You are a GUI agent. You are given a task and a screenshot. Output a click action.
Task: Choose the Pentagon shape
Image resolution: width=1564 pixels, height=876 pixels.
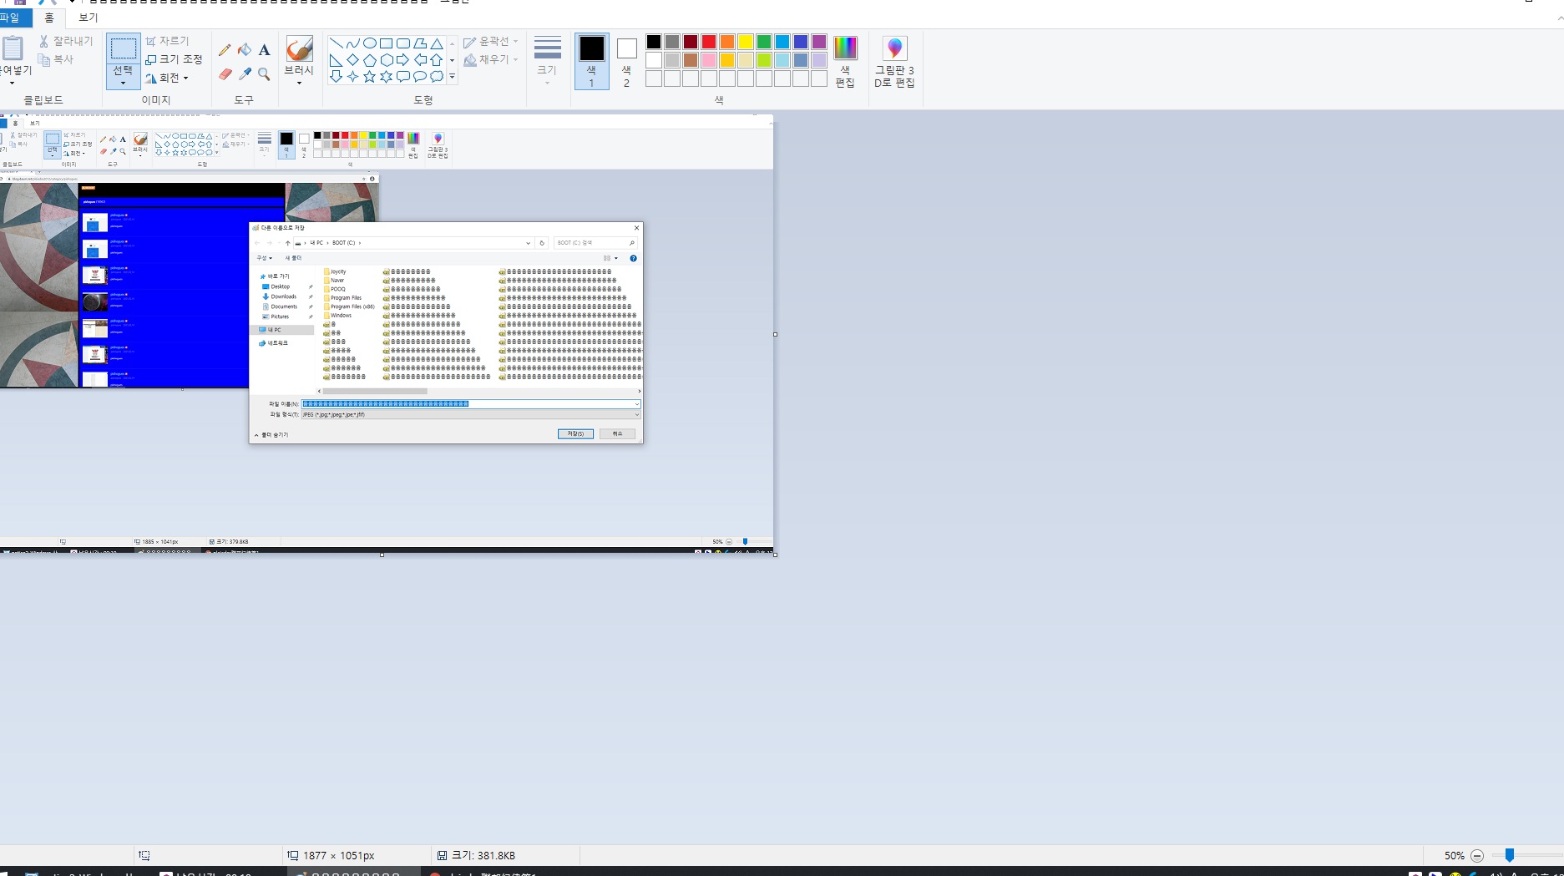(369, 60)
